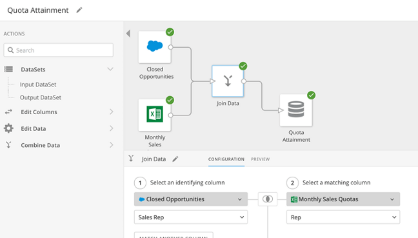
Task: Click the Monthly Sales node label
Action: point(155,141)
